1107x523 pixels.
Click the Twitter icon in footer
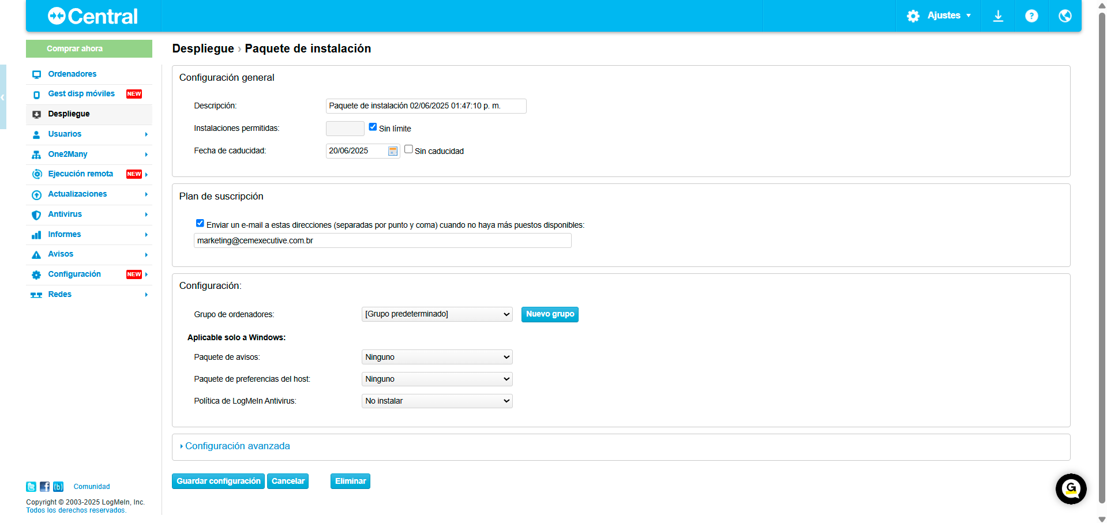(x=31, y=487)
